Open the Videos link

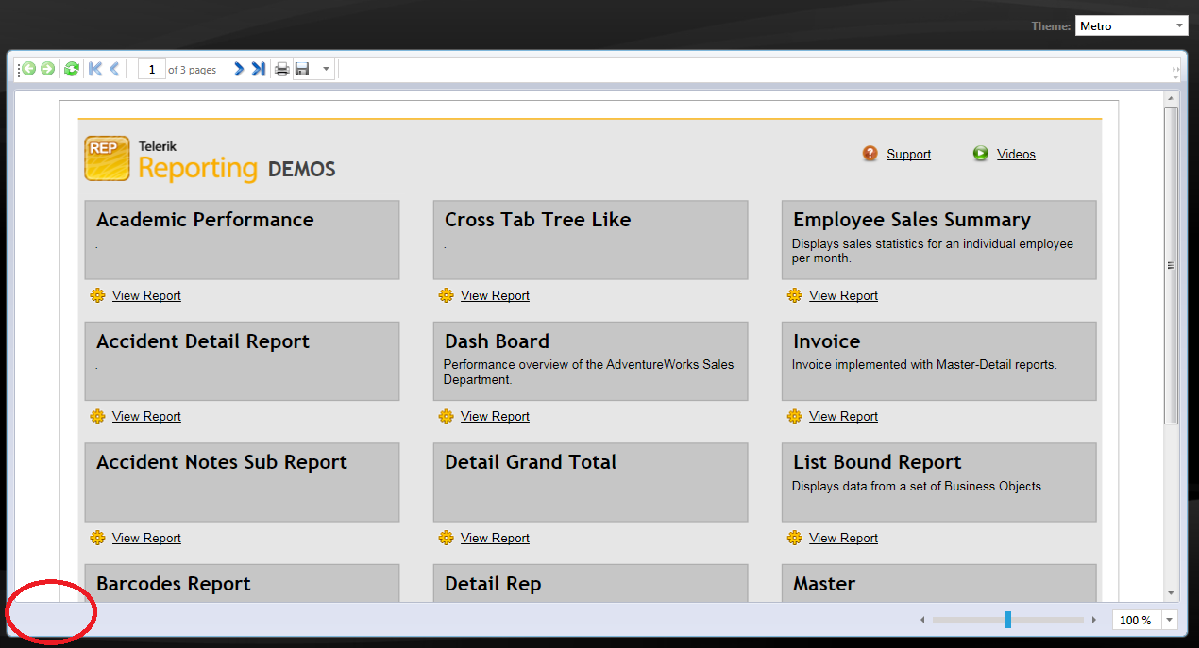click(1016, 154)
